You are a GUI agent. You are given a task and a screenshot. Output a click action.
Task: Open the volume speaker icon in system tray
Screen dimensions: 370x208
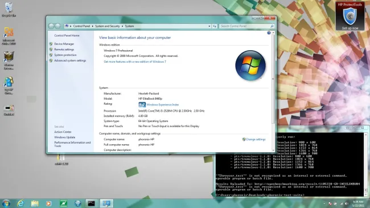tap(347, 203)
